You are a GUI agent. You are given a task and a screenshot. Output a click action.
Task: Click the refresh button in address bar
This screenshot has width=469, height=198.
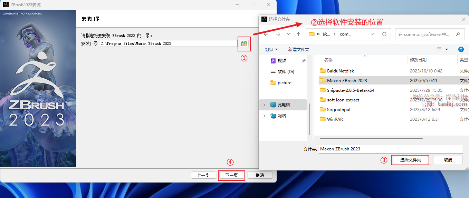click(384, 34)
